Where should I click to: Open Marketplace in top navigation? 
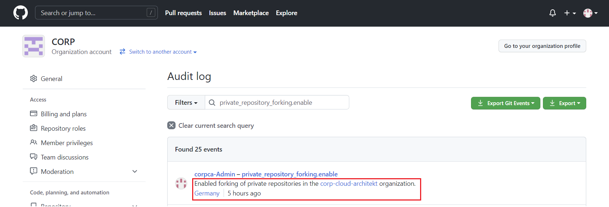point(251,13)
